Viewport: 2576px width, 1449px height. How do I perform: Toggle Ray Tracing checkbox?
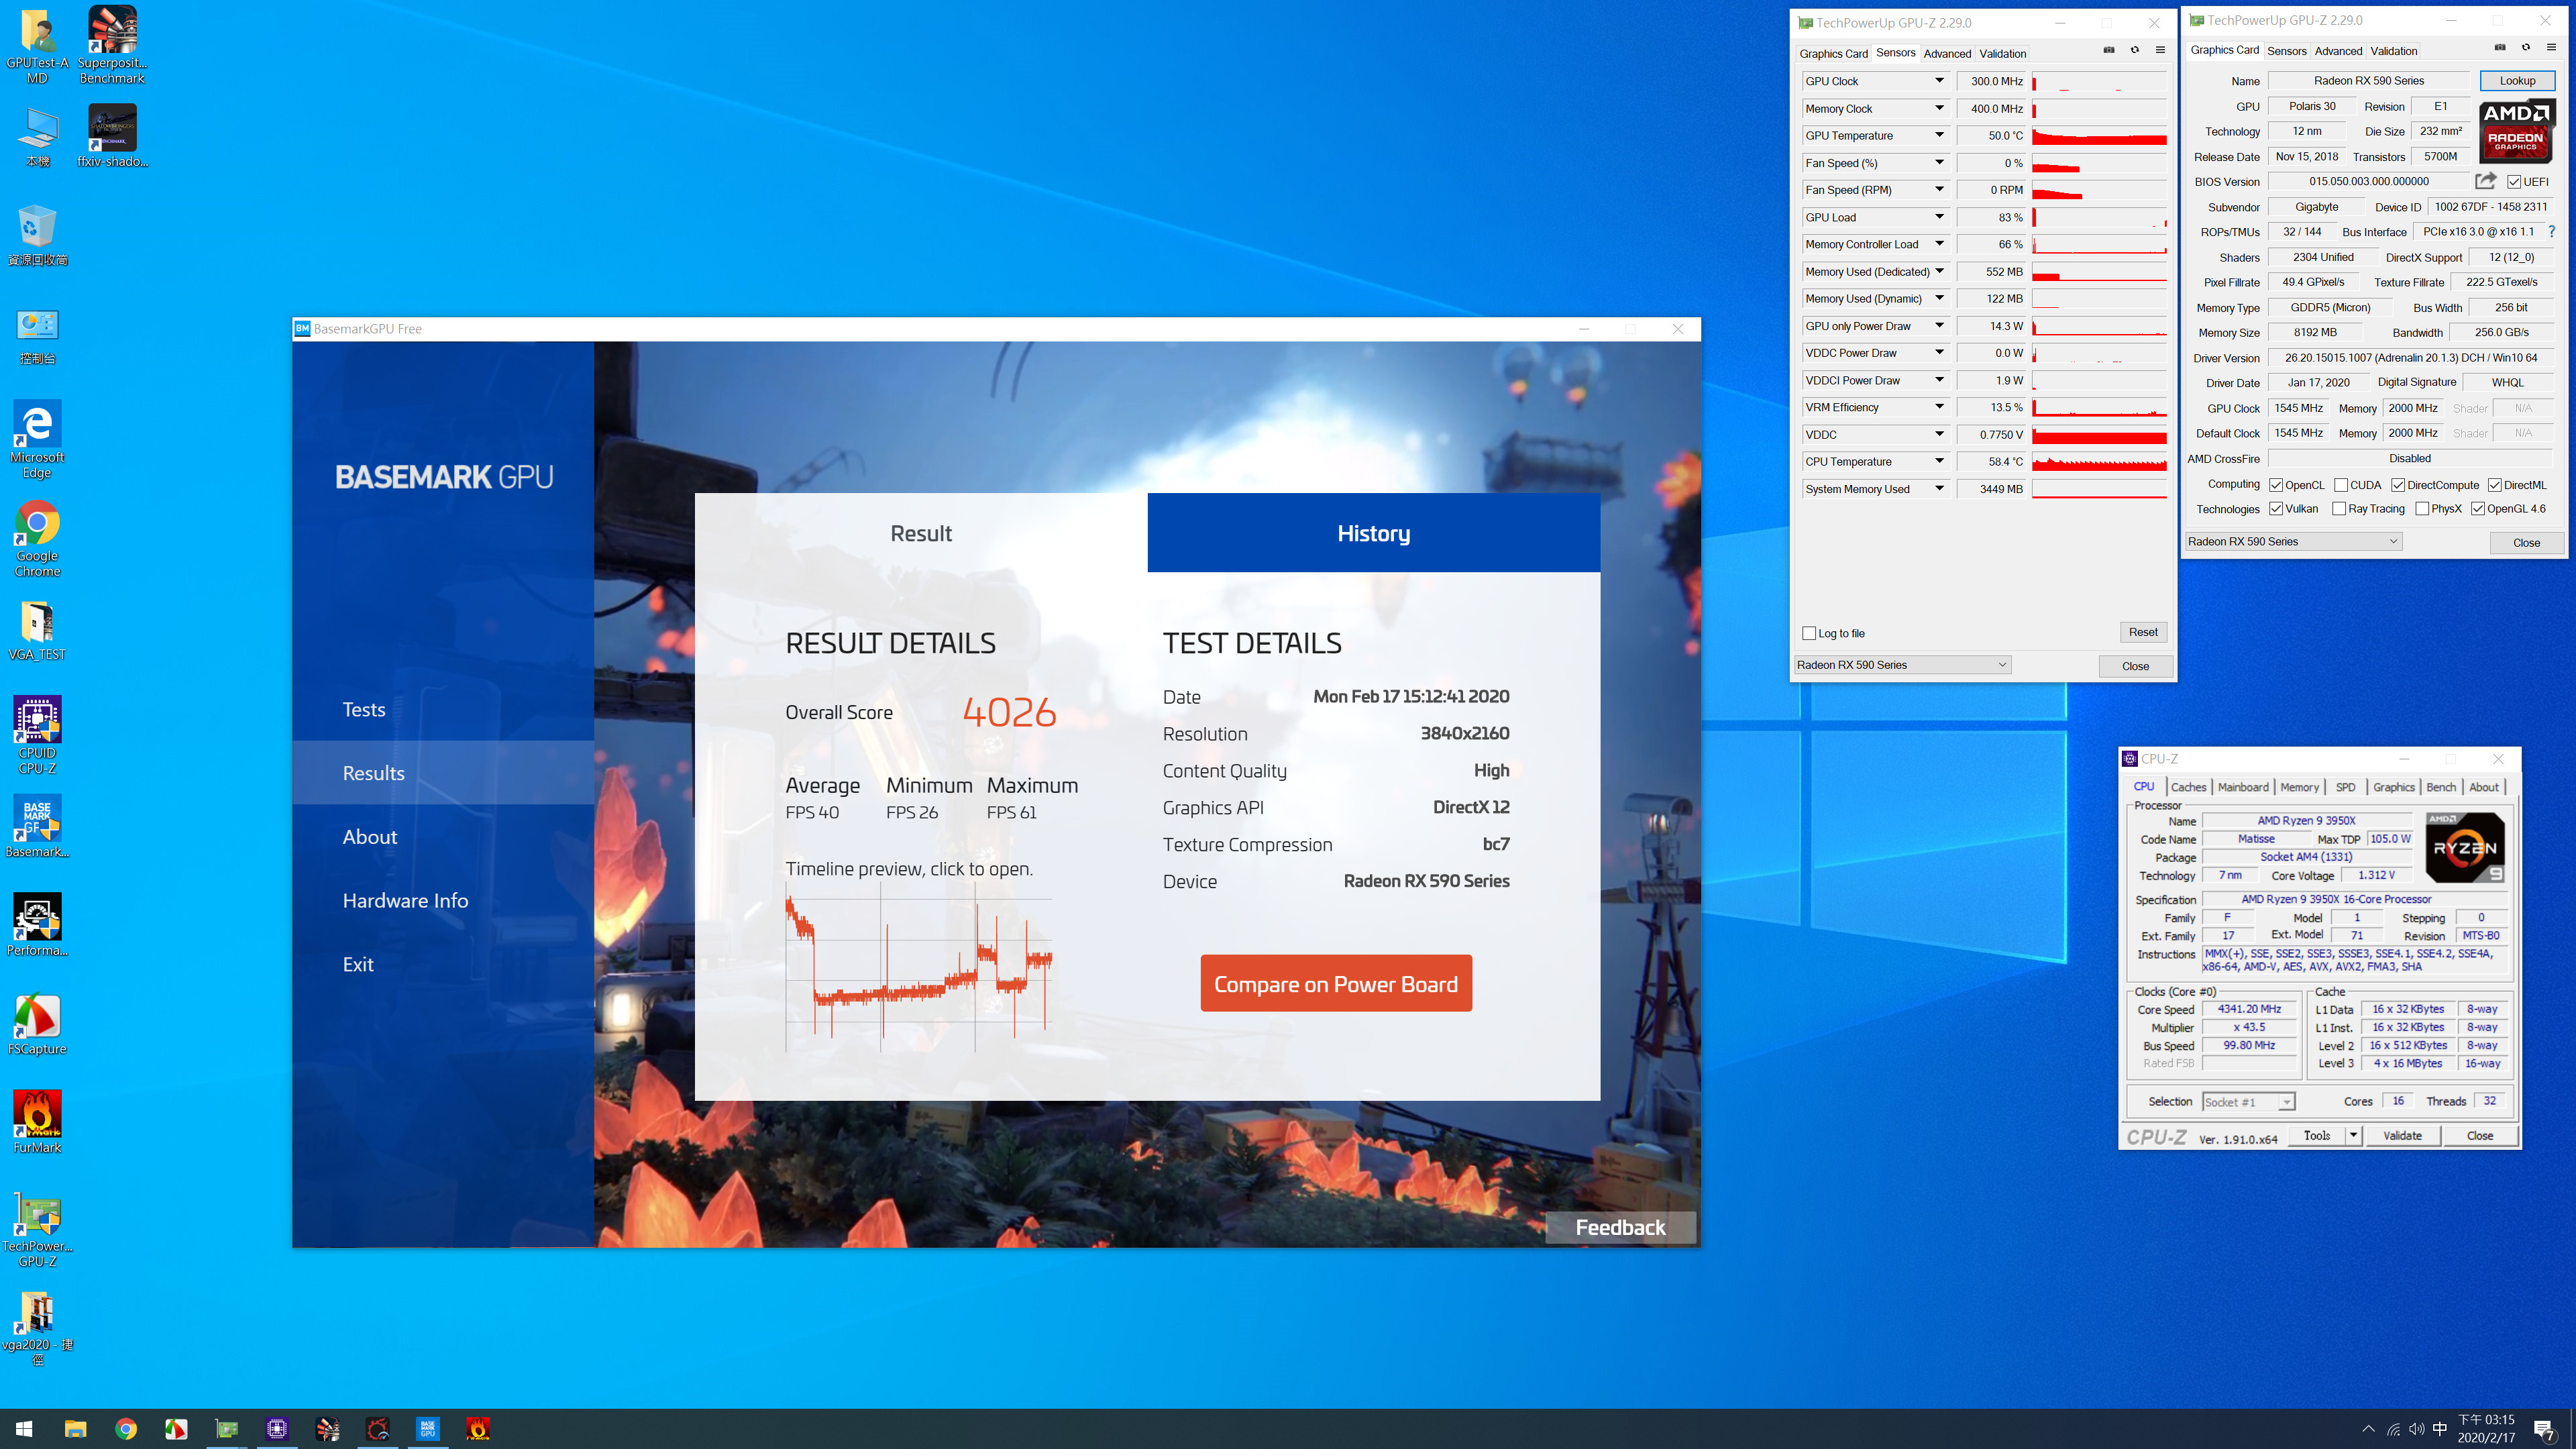(x=2339, y=509)
